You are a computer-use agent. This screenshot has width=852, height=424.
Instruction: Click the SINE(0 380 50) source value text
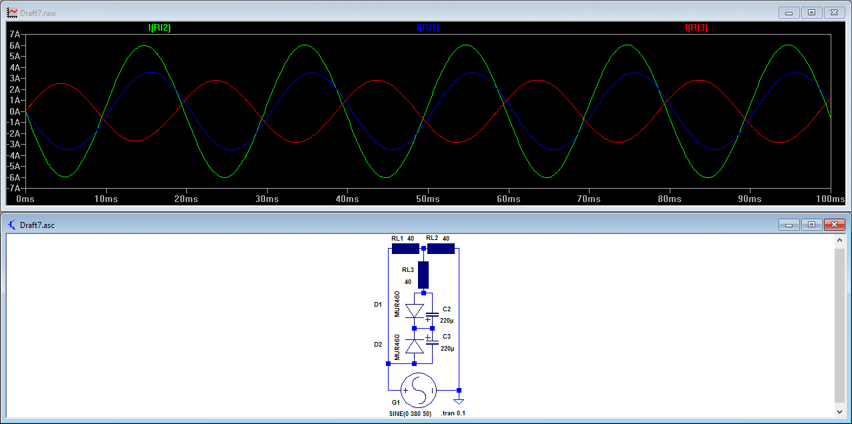click(x=410, y=413)
